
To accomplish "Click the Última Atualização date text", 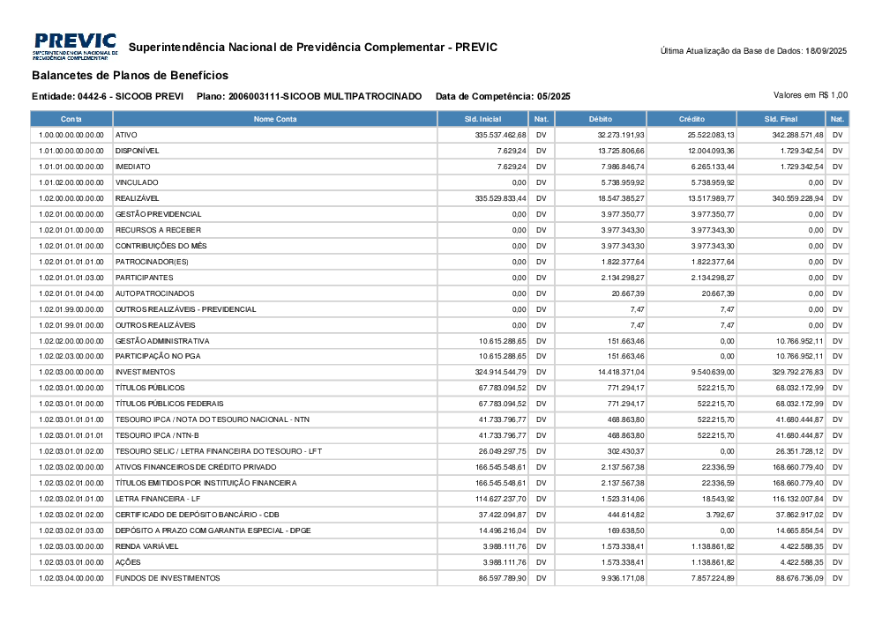I will coord(753,51).
